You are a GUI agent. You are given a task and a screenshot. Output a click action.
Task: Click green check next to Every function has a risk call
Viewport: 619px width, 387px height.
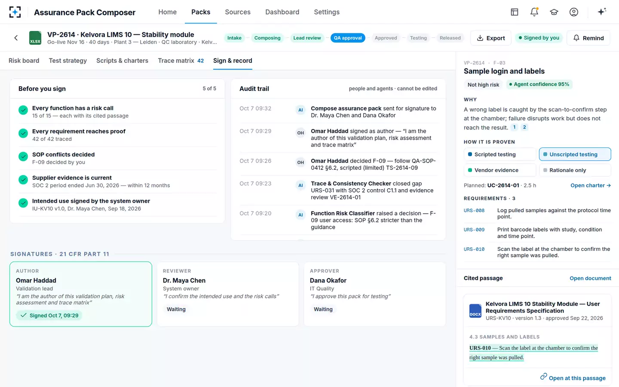[23, 110]
